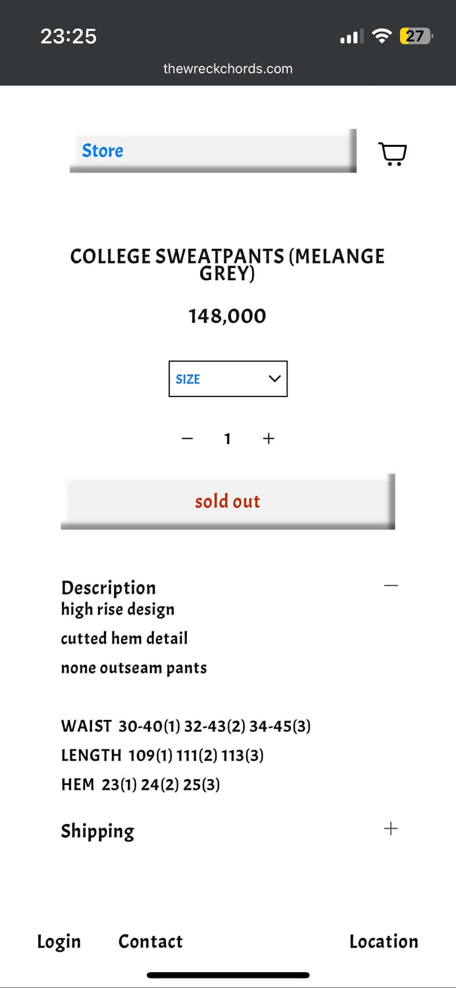Tap the 148,000 price text
The image size is (456, 988).
coord(228,316)
